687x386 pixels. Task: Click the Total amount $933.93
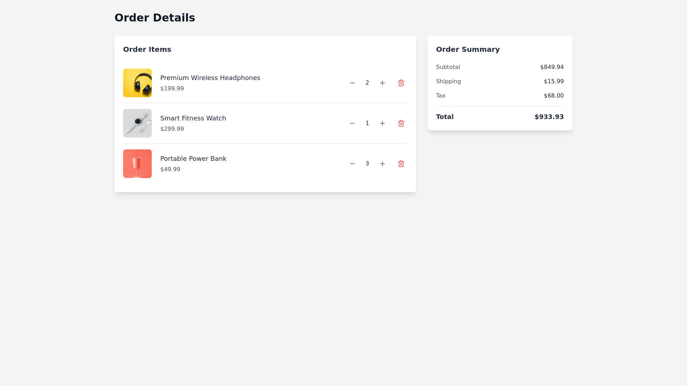(x=549, y=117)
